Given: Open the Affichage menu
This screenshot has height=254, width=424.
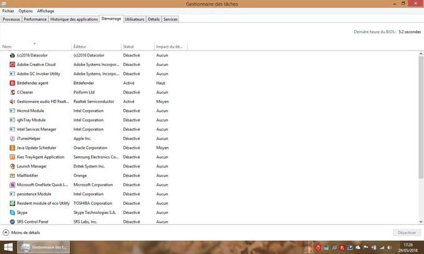Looking at the screenshot, I should (x=46, y=11).
